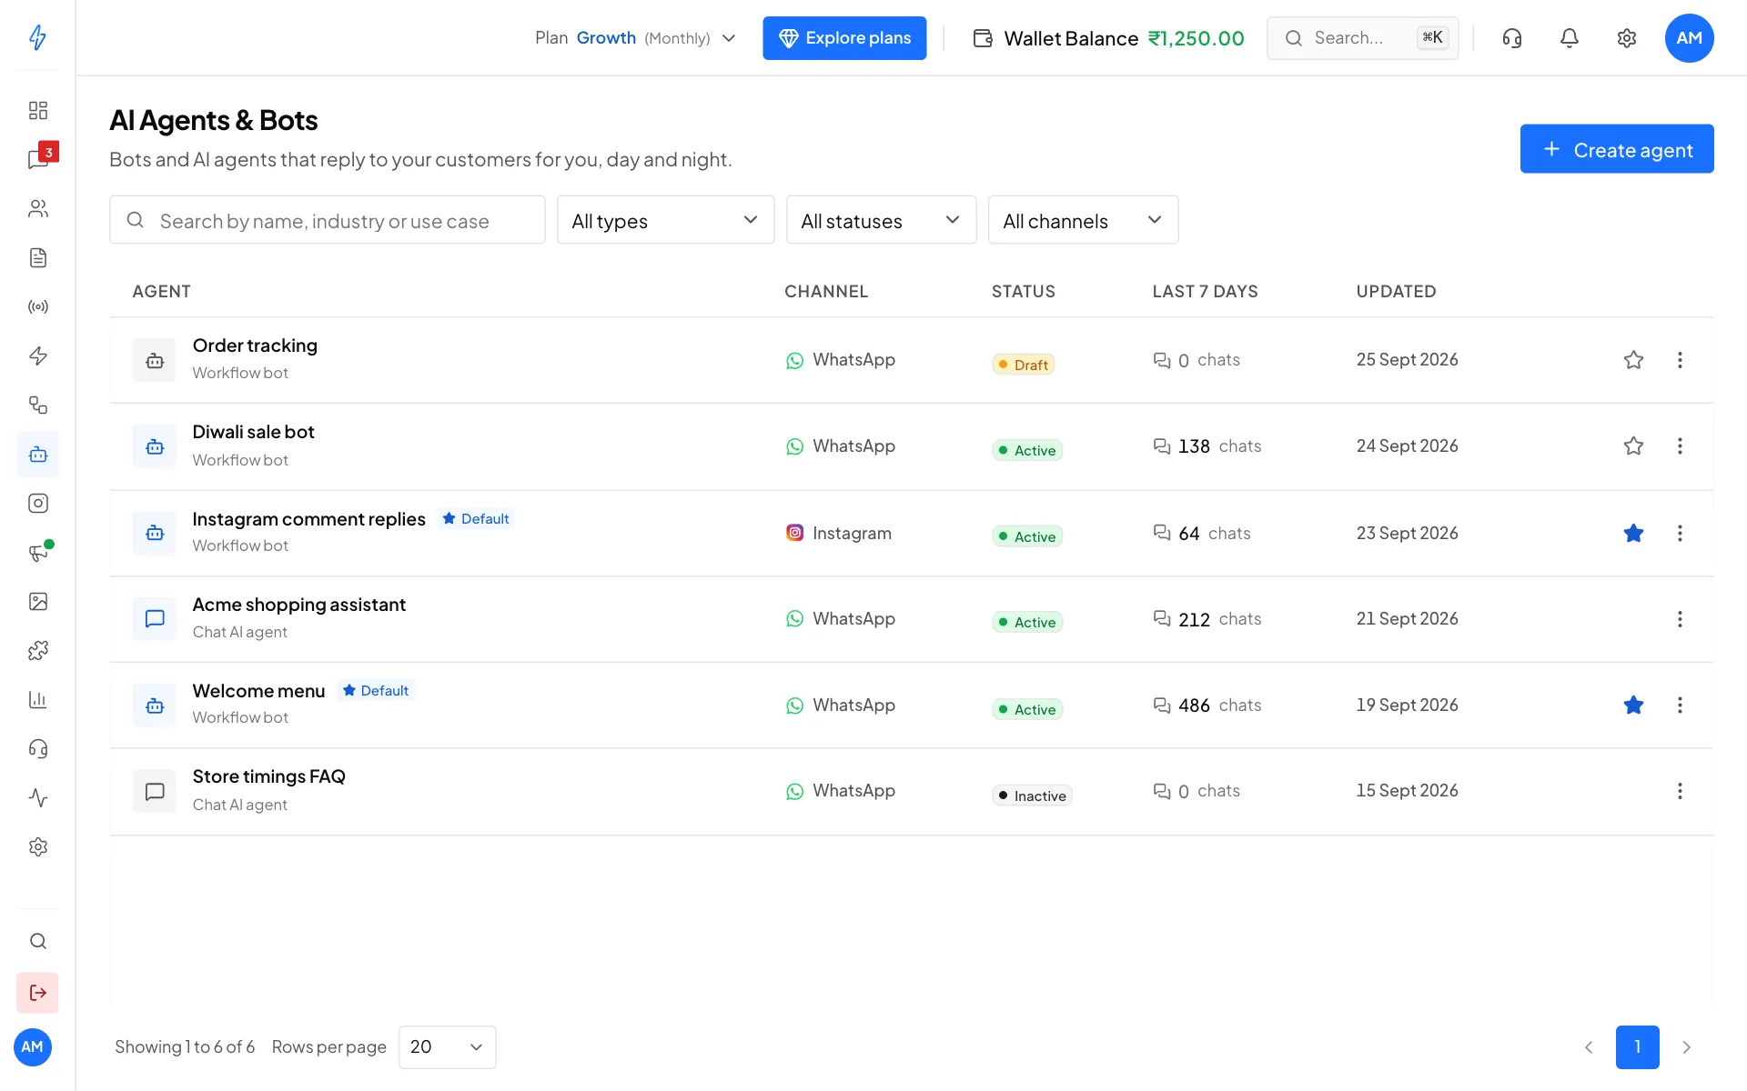This screenshot has width=1747, height=1091.
Task: Sort by the AGENT column header
Action: click(161, 291)
